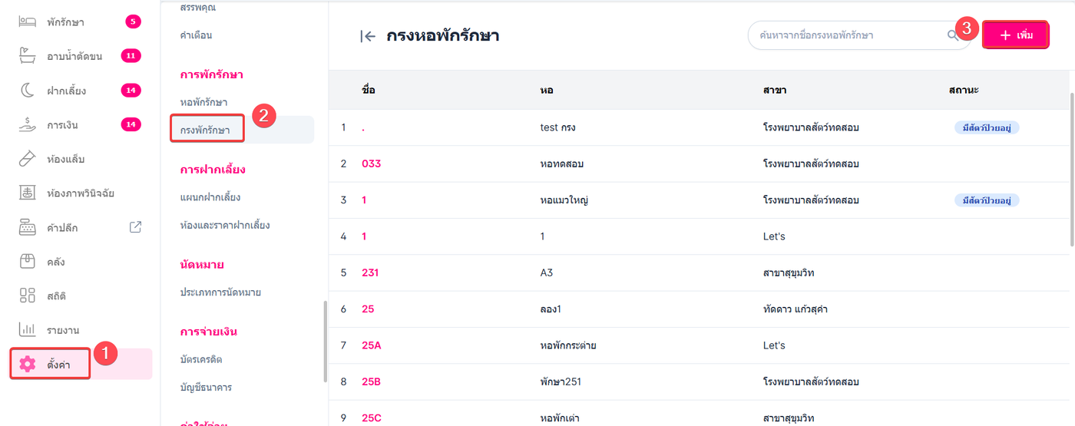This screenshot has height=426, width=1075.
Task: Click the moon icon for ฝากเลี้ยง
Action: point(28,91)
